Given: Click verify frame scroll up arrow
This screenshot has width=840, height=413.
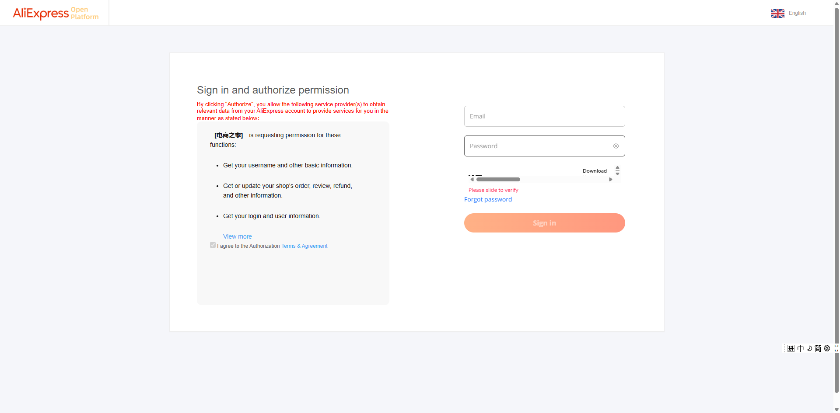Looking at the screenshot, I should 617,167.
